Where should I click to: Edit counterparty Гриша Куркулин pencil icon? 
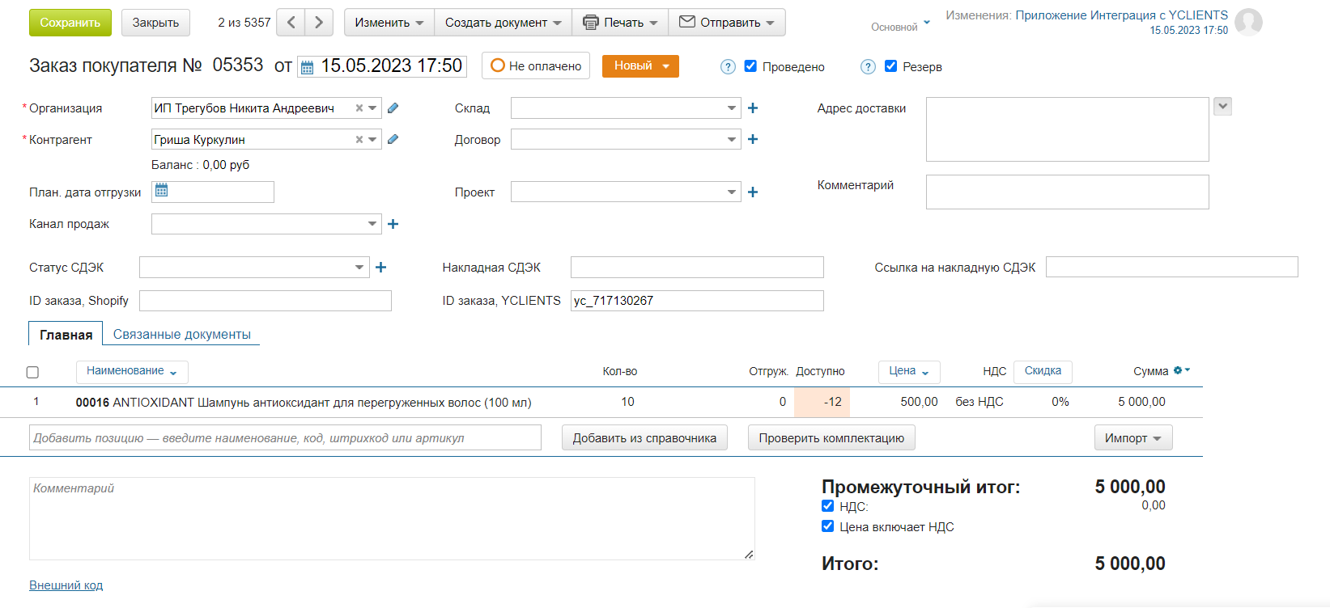(x=393, y=139)
